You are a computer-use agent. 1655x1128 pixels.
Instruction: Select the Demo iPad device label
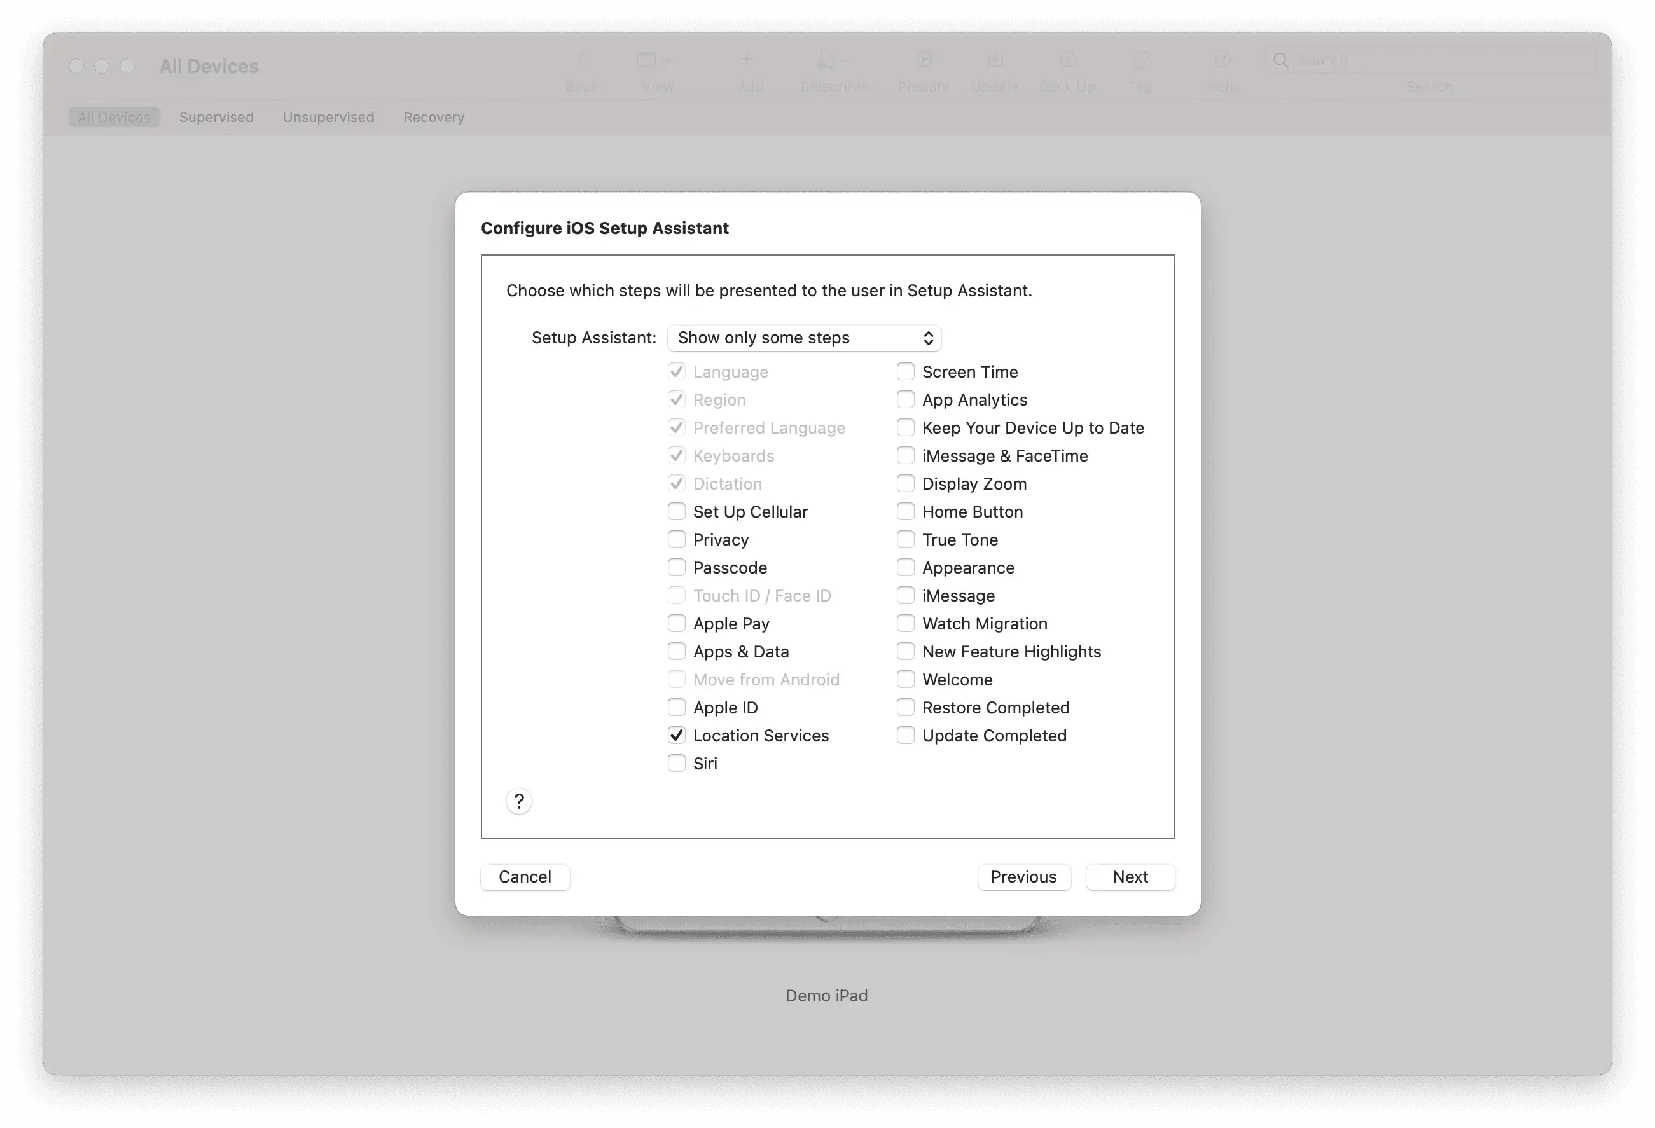coord(826,996)
